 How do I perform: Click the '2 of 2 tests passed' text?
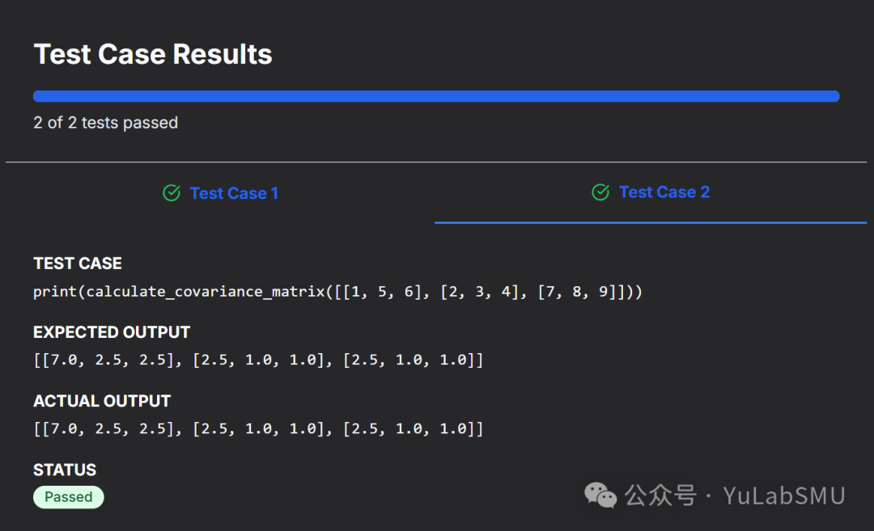(106, 123)
